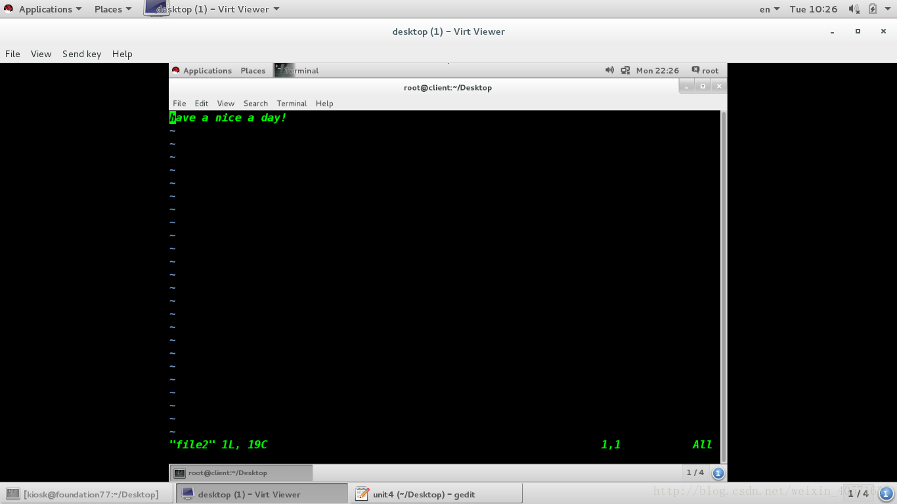Open Virt Viewer Send key menu
Screen dimensions: 897x504
tap(81, 54)
